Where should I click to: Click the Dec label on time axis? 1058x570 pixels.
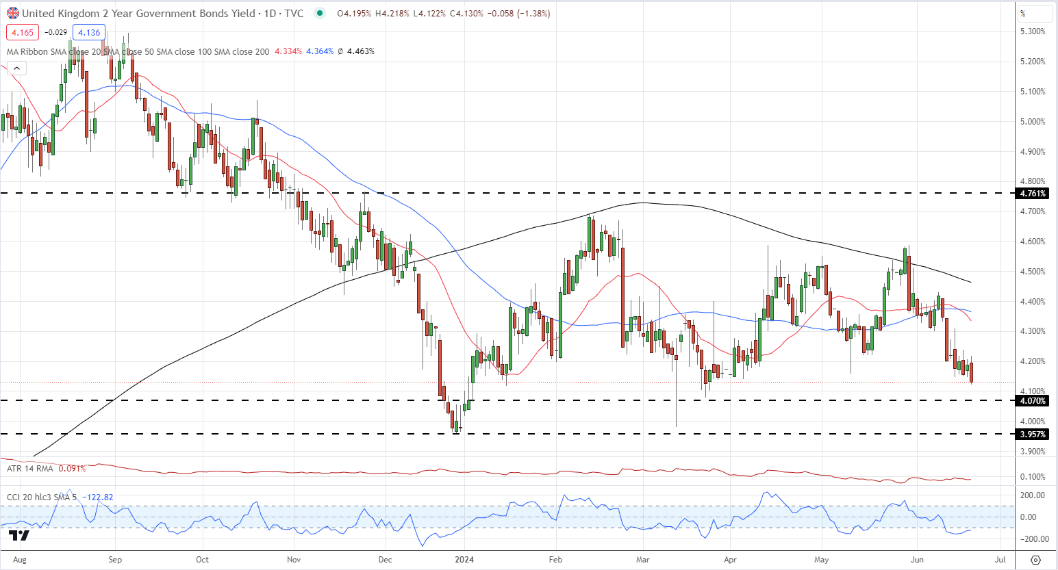tap(385, 560)
